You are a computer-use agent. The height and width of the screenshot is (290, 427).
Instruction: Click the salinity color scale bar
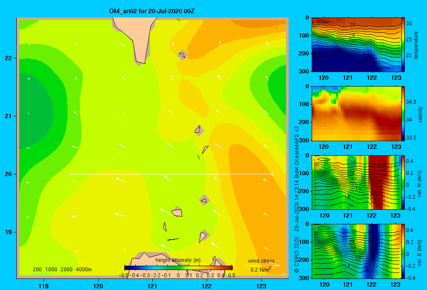click(403, 113)
